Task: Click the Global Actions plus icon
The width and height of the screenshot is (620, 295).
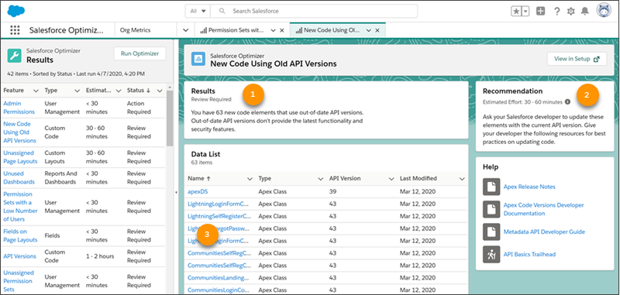Action: 540,12
